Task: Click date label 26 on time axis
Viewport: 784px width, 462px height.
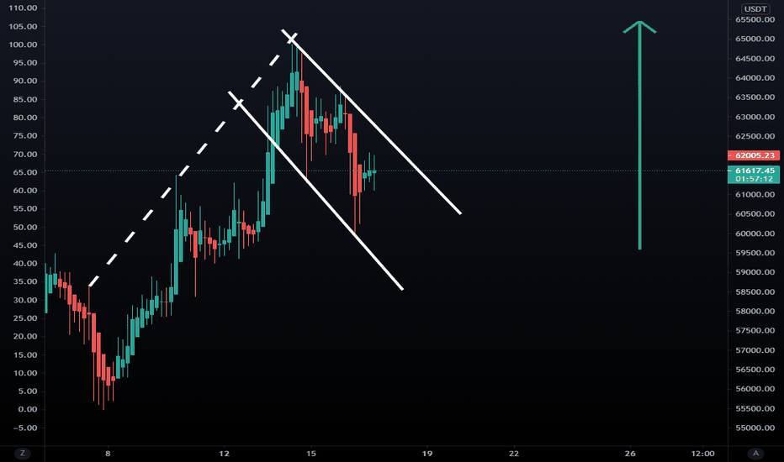Action: (x=630, y=454)
